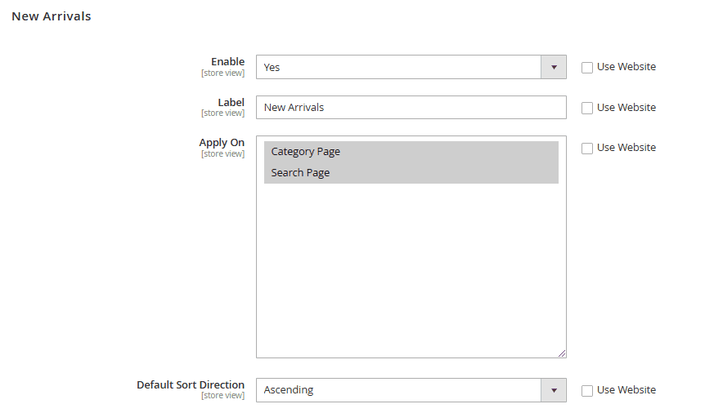
Task: Click the Apply On field label
Action: 222,143
